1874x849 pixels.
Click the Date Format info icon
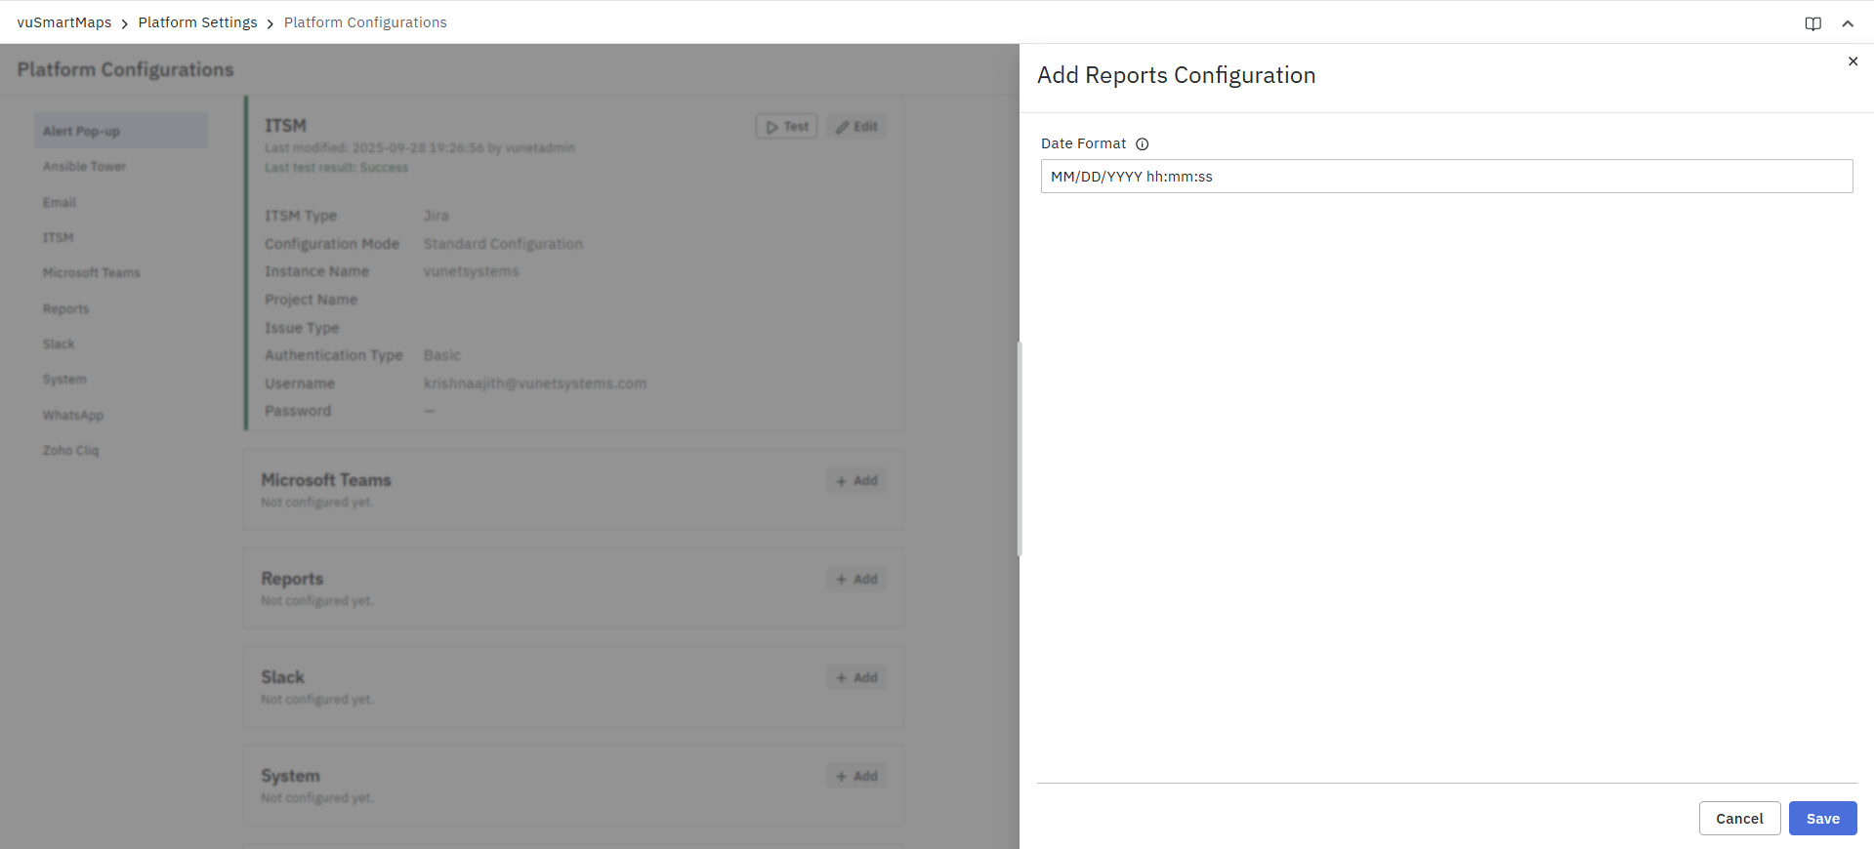coord(1142,144)
